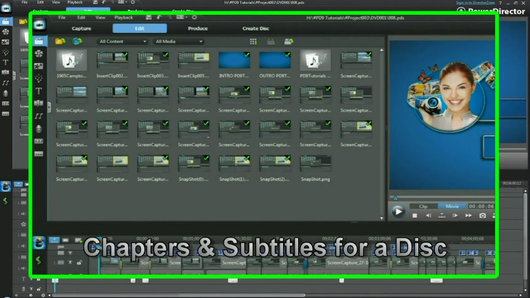Screen dimensions: 530x298
Task: Open Media Room in the magnified sidebar
Action: point(39,41)
